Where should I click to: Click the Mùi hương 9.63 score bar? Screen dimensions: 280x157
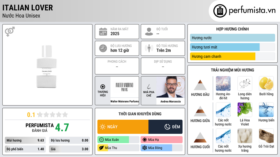pyautogui.click(x=25, y=140)
